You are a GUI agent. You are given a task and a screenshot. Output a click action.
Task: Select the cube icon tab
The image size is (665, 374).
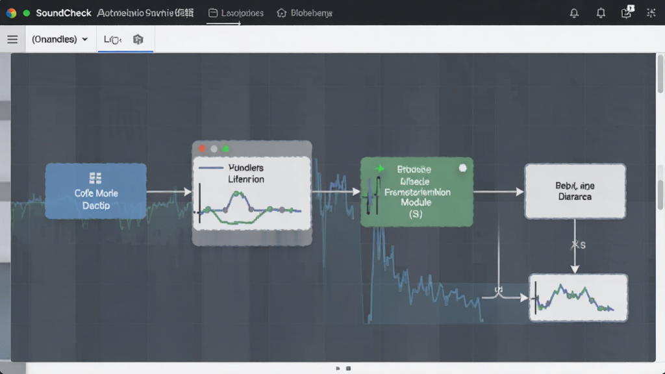(x=138, y=40)
